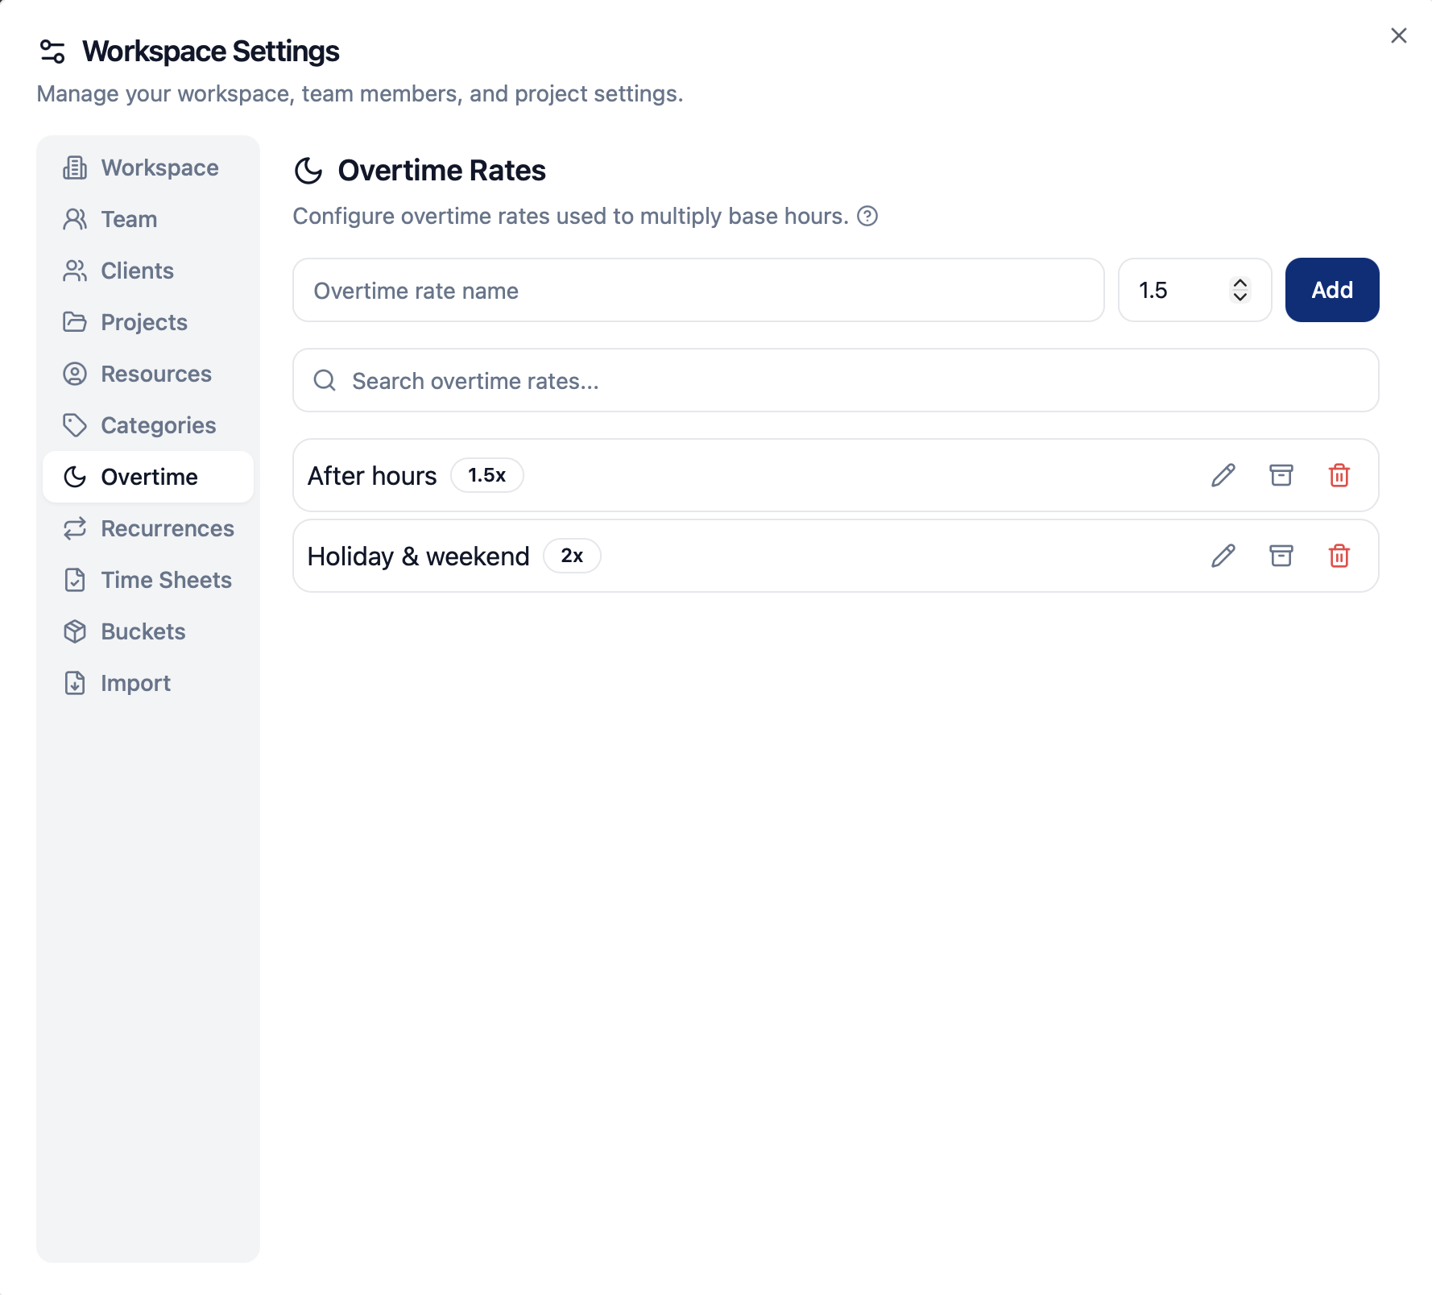
Task: Click the moon icon beside Overtime Rates
Action: pyautogui.click(x=308, y=171)
